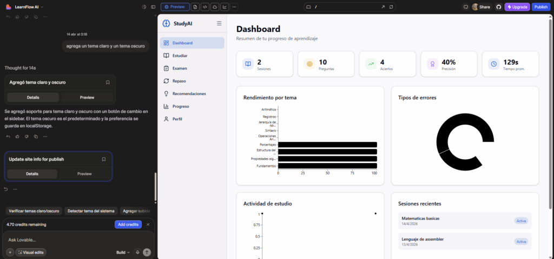Image resolution: width=554 pixels, height=259 pixels.
Task: Click the GitHub icon in top bar
Action: point(498,7)
